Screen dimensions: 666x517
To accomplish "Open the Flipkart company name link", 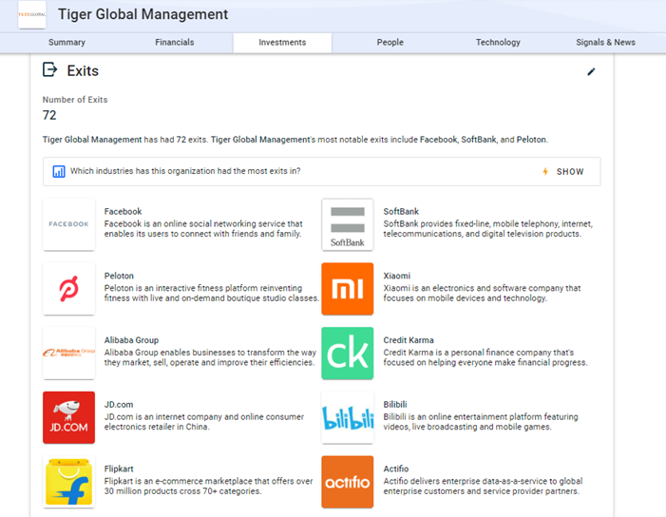I will (119, 469).
